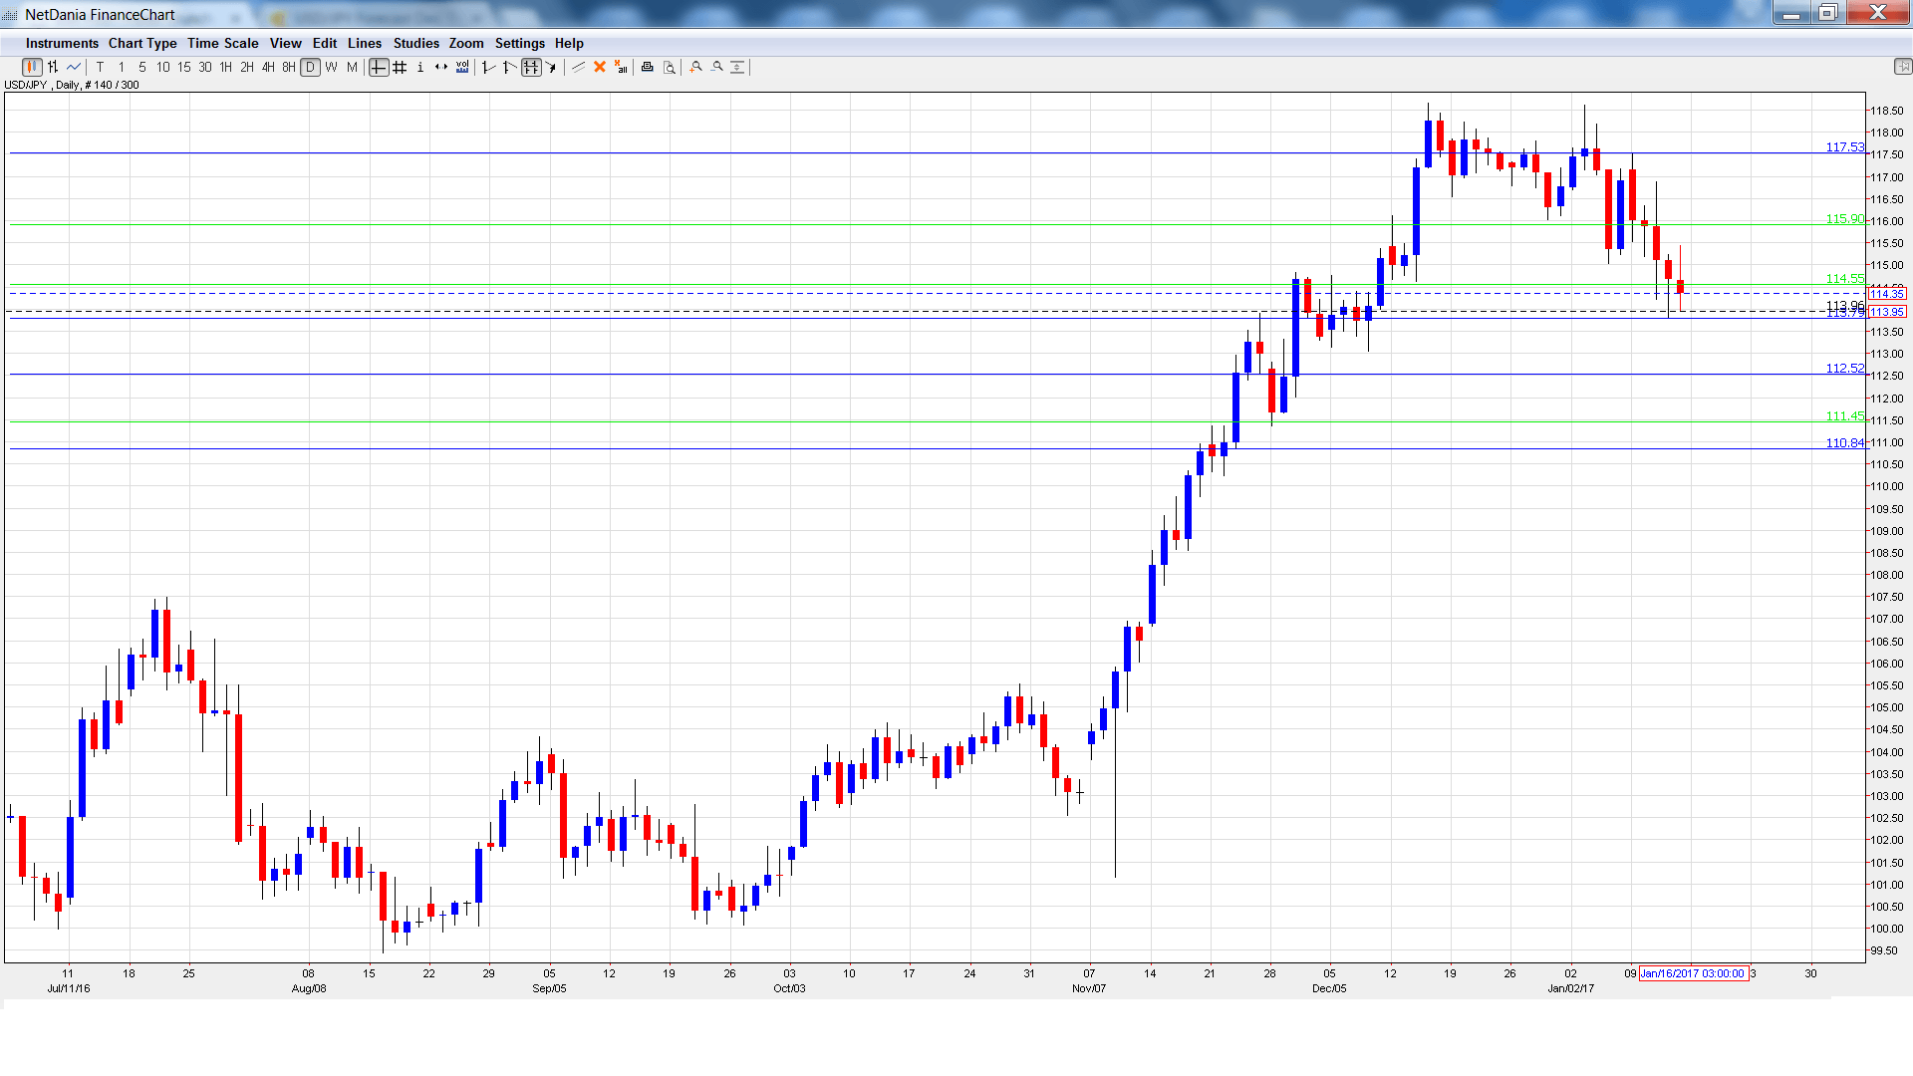
Task: Delete selected line with orange X
Action: click(600, 67)
